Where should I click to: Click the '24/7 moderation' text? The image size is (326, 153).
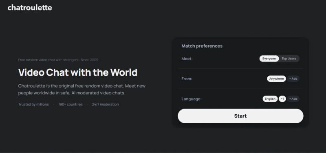pos(106,105)
